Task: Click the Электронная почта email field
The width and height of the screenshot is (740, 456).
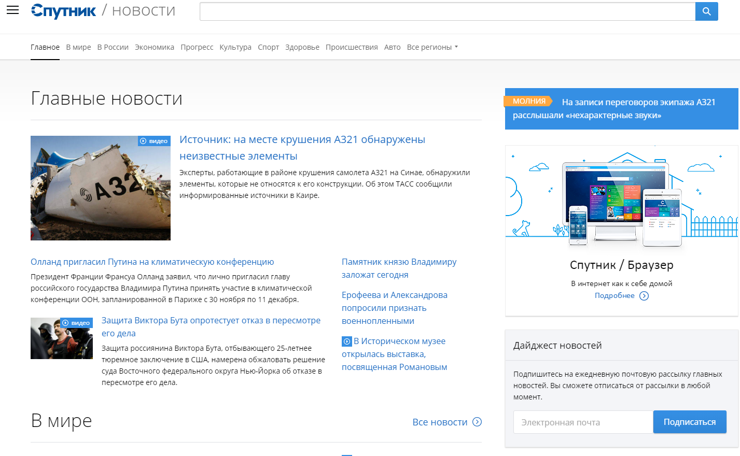Action: pyautogui.click(x=583, y=422)
